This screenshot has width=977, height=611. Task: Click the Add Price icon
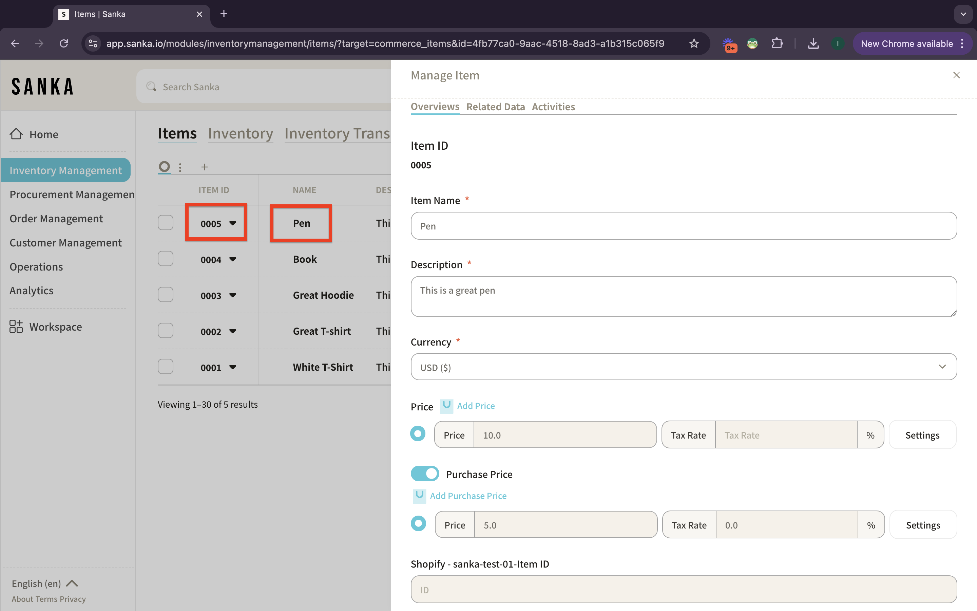click(x=446, y=405)
